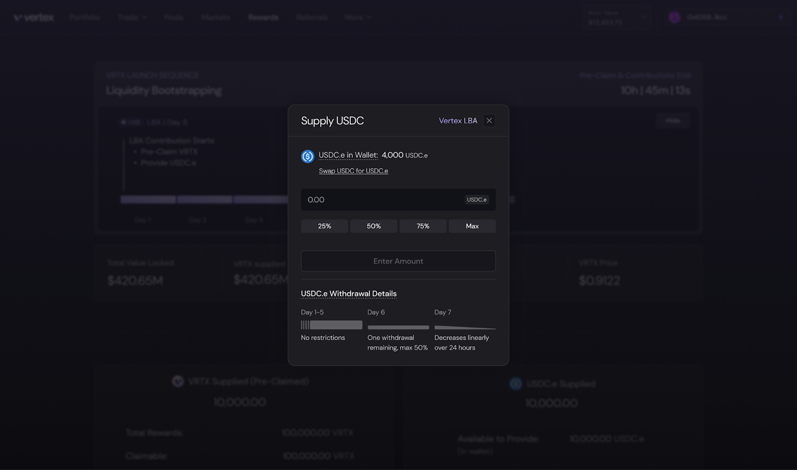Open the Rewards tab in navigation
The width and height of the screenshot is (797, 470).
coord(263,17)
